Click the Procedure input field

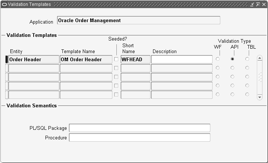(x=140, y=138)
